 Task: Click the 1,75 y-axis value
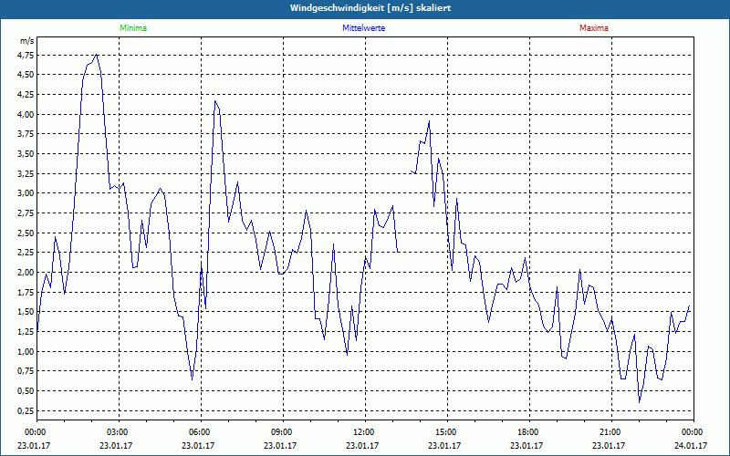pyautogui.click(x=26, y=292)
